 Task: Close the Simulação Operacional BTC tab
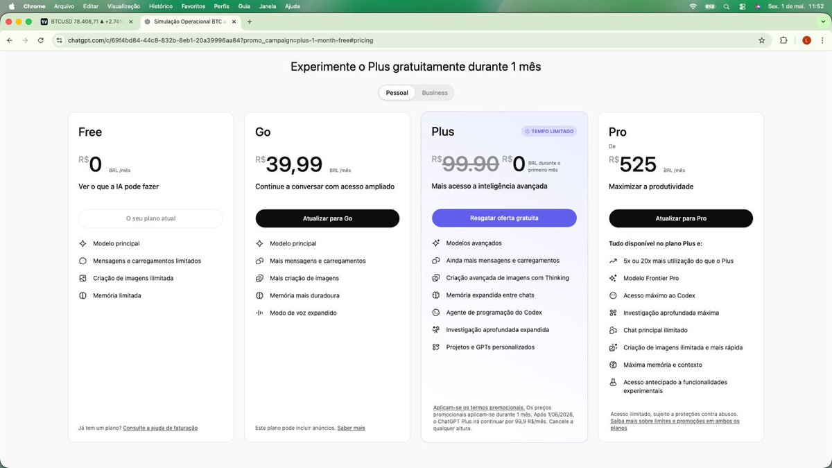pos(233,21)
